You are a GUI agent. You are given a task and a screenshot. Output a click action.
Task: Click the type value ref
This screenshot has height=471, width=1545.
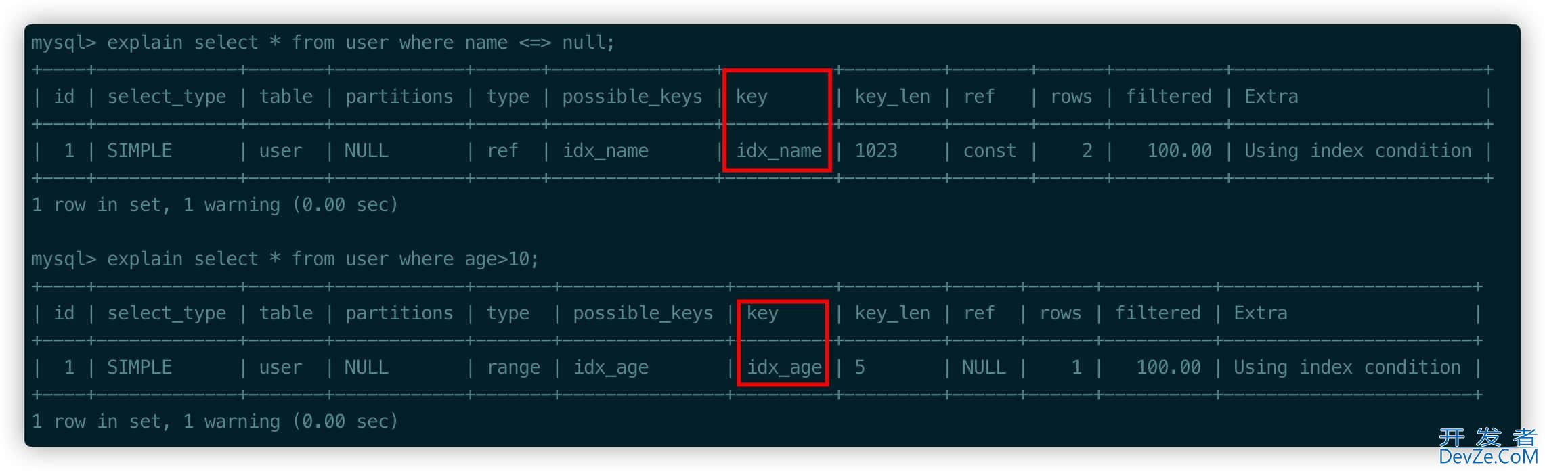pyautogui.click(x=502, y=151)
